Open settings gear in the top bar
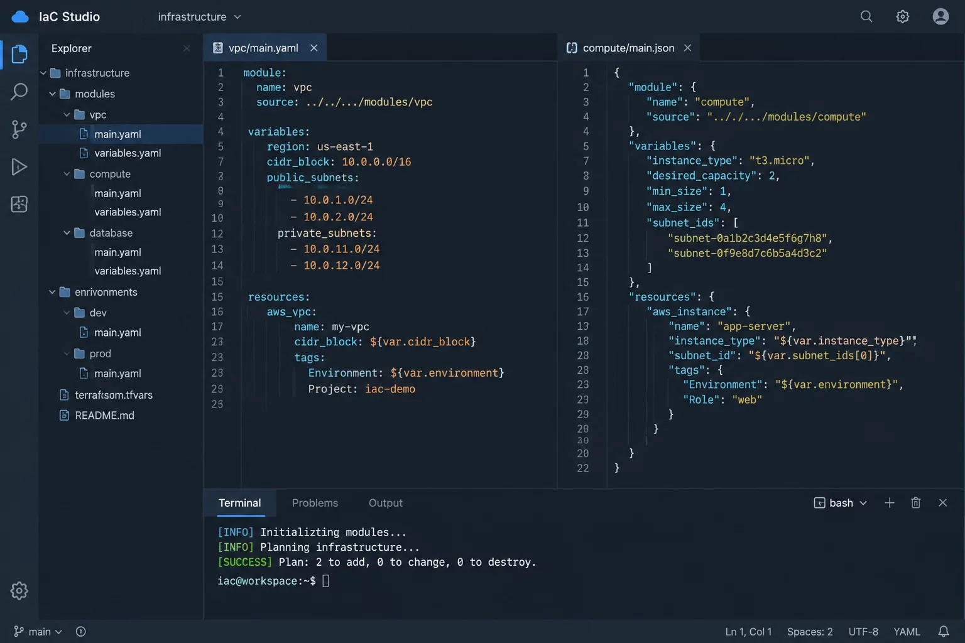Screen dimensions: 965x643 (903, 17)
